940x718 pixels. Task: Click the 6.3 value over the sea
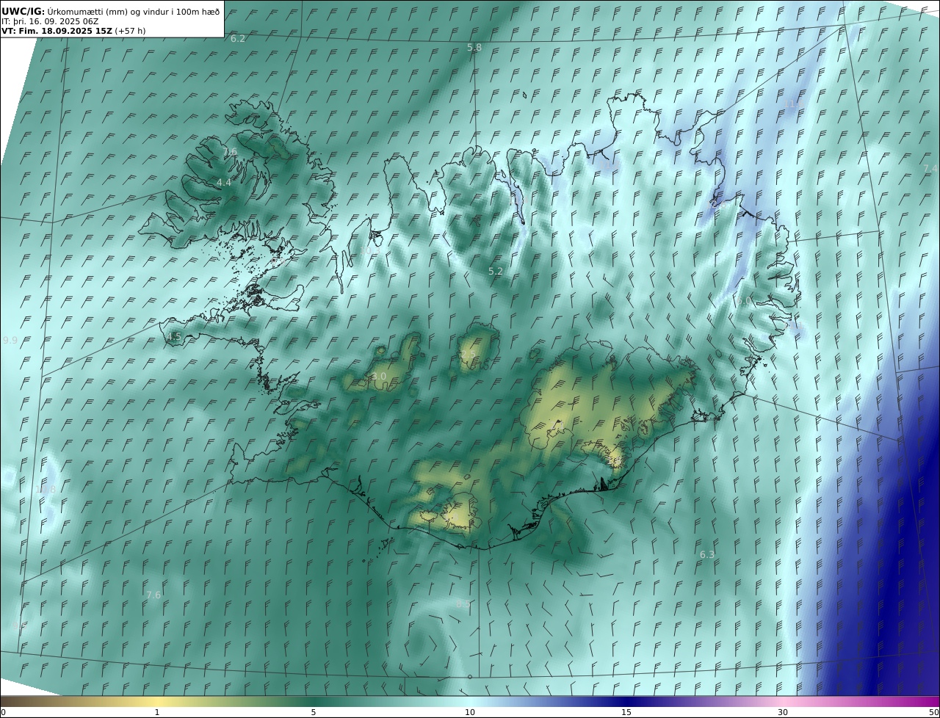click(707, 554)
